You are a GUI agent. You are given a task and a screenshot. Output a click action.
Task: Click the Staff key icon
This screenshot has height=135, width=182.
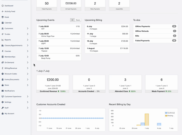click(x=3, y=108)
